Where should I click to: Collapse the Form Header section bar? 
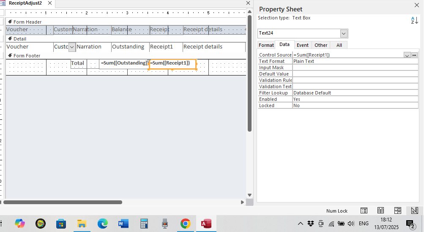tap(25, 22)
